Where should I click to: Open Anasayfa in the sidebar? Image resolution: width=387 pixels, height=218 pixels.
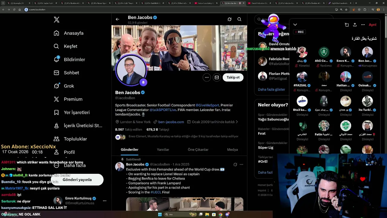[x=68, y=33]
